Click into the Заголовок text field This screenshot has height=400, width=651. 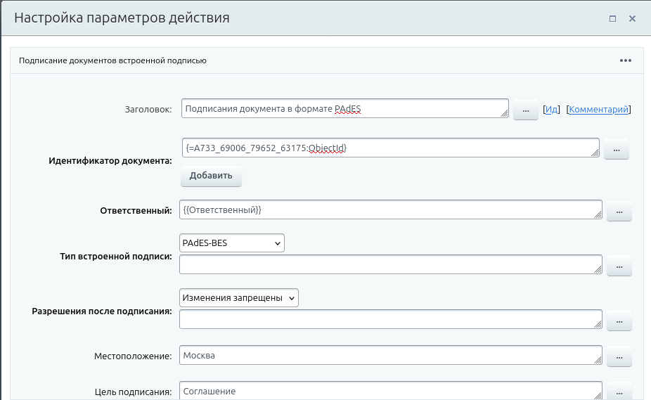[343, 109]
